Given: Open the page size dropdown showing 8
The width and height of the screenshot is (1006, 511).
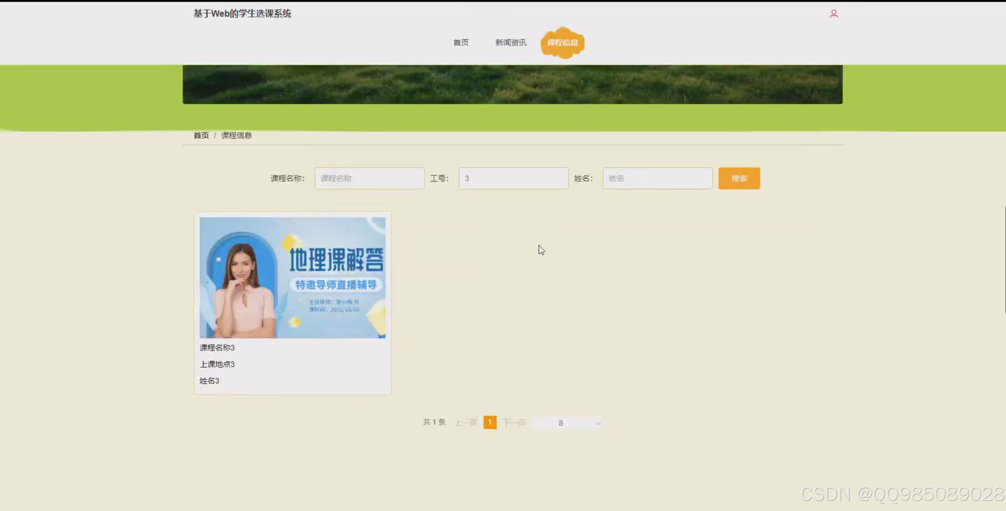Looking at the screenshot, I should (567, 422).
